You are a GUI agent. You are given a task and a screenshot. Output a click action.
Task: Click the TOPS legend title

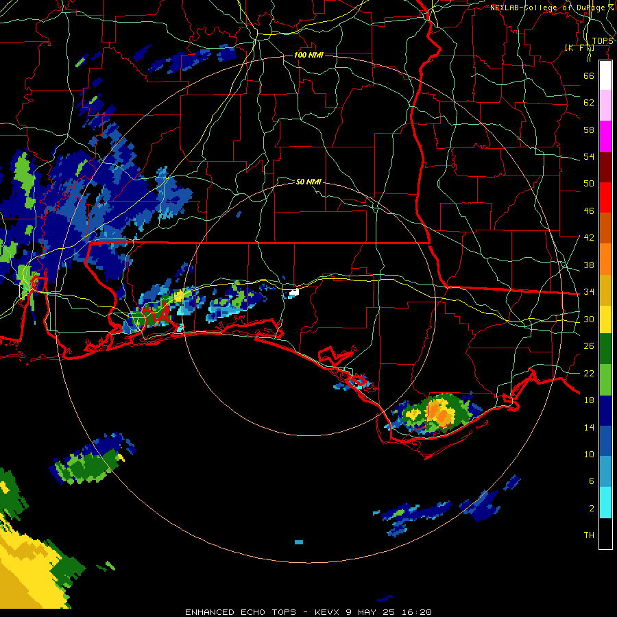point(603,41)
